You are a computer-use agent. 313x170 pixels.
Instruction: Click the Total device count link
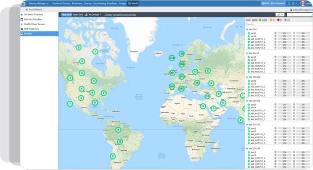(x=254, y=20)
